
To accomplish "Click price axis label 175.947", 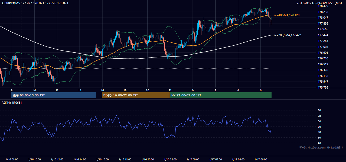I will [x=323, y=82].
